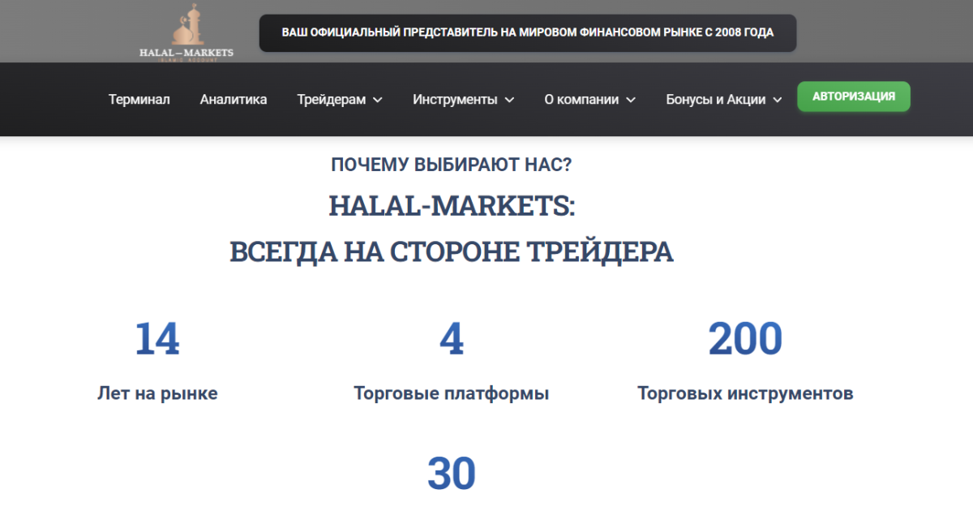
Task: Expand the Инструменты dropdown chevron
Action: click(509, 100)
